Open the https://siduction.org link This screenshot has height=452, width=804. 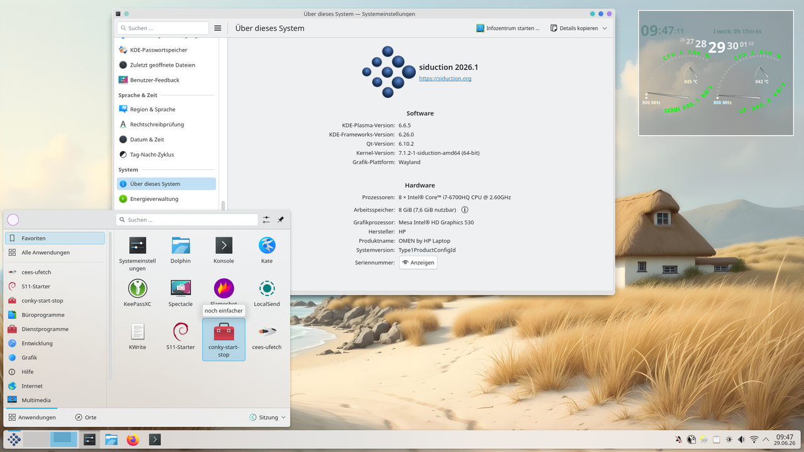(x=445, y=78)
